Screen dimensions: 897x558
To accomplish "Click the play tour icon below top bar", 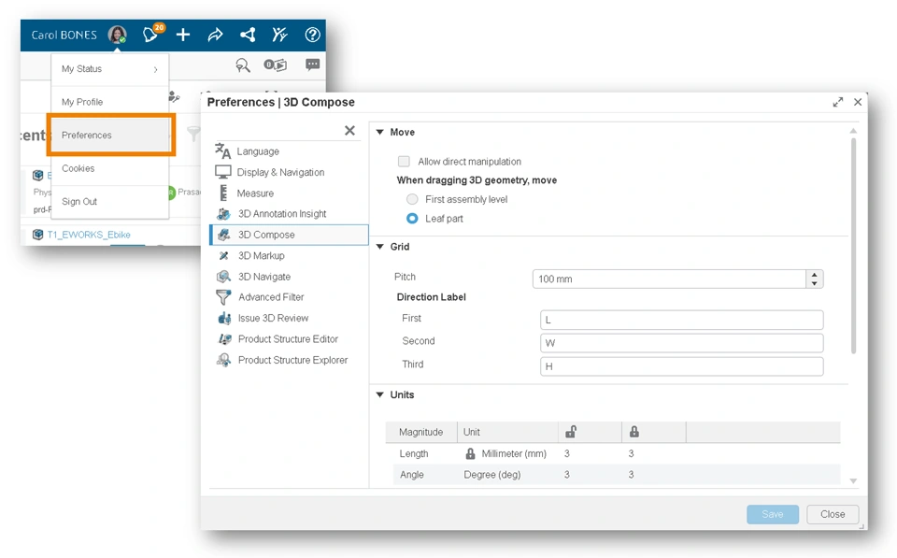I will point(275,64).
